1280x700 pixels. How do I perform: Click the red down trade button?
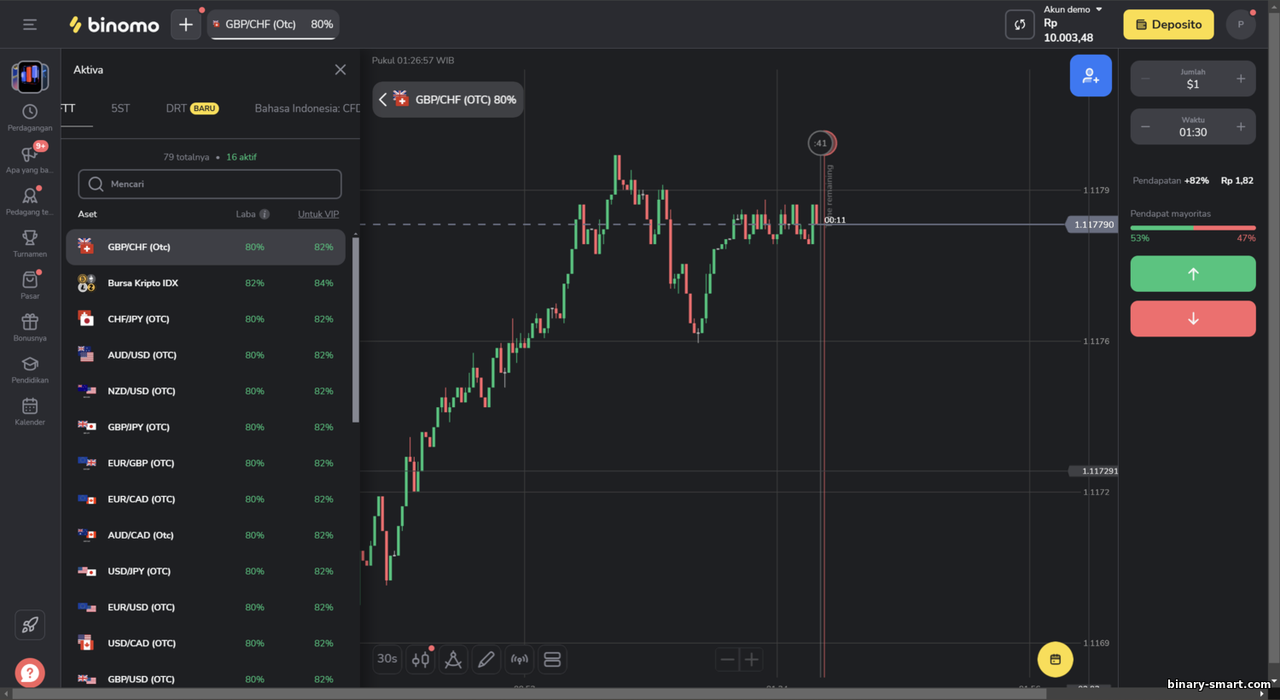click(x=1193, y=318)
